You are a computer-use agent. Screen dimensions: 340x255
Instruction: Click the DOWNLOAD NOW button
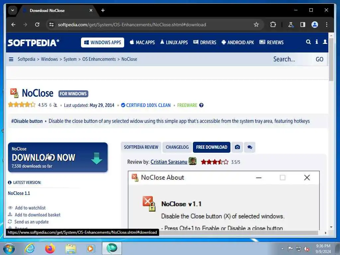(58, 157)
